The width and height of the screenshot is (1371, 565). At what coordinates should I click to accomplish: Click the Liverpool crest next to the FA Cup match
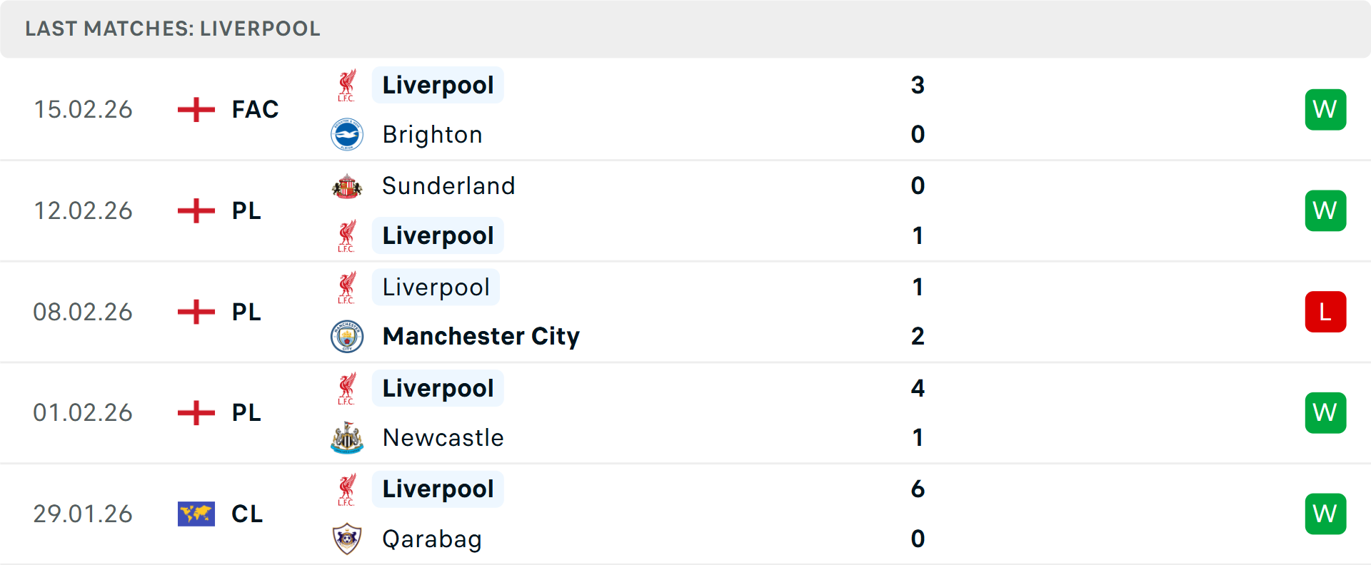tap(347, 84)
